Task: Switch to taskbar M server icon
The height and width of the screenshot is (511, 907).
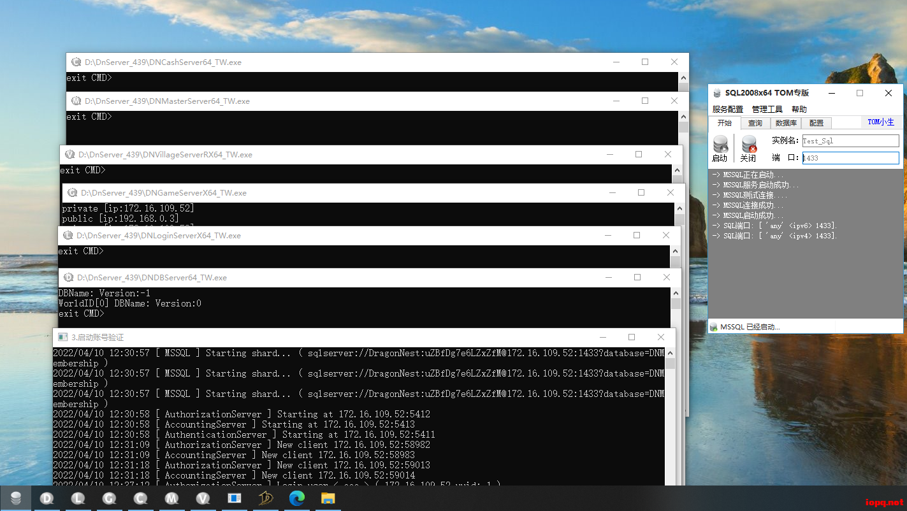Action: pyautogui.click(x=171, y=498)
